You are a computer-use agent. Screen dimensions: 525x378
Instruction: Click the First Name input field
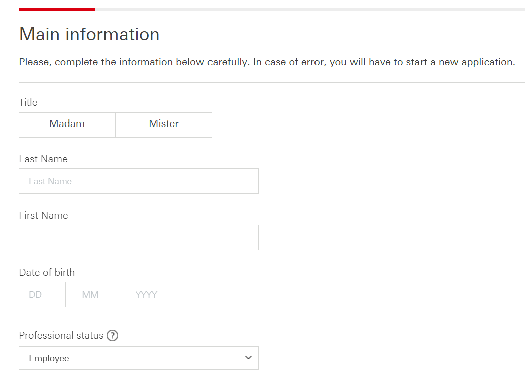click(x=139, y=237)
